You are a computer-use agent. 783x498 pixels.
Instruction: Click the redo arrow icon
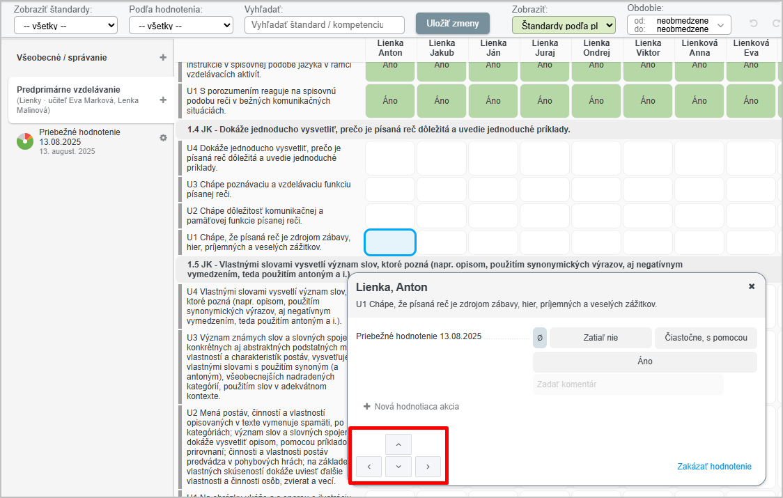771,24
